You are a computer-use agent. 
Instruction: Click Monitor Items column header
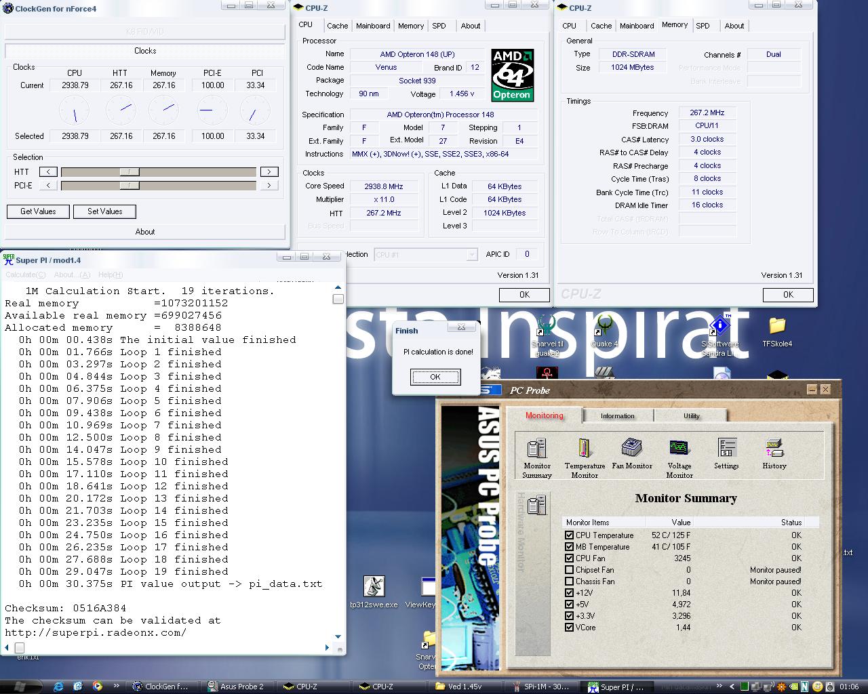(x=604, y=522)
